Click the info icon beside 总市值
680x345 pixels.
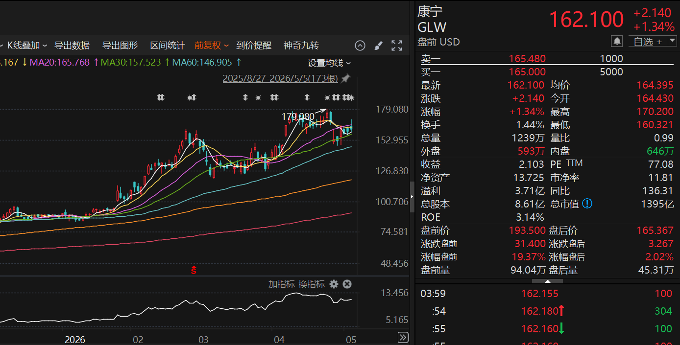tap(586, 204)
